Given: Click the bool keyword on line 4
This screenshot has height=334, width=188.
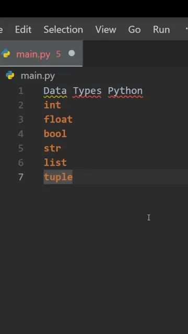Looking at the screenshot, I should coord(55,134).
